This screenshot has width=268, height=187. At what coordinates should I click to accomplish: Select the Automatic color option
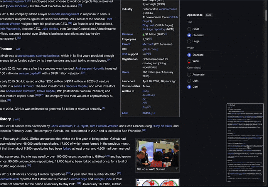189,75
